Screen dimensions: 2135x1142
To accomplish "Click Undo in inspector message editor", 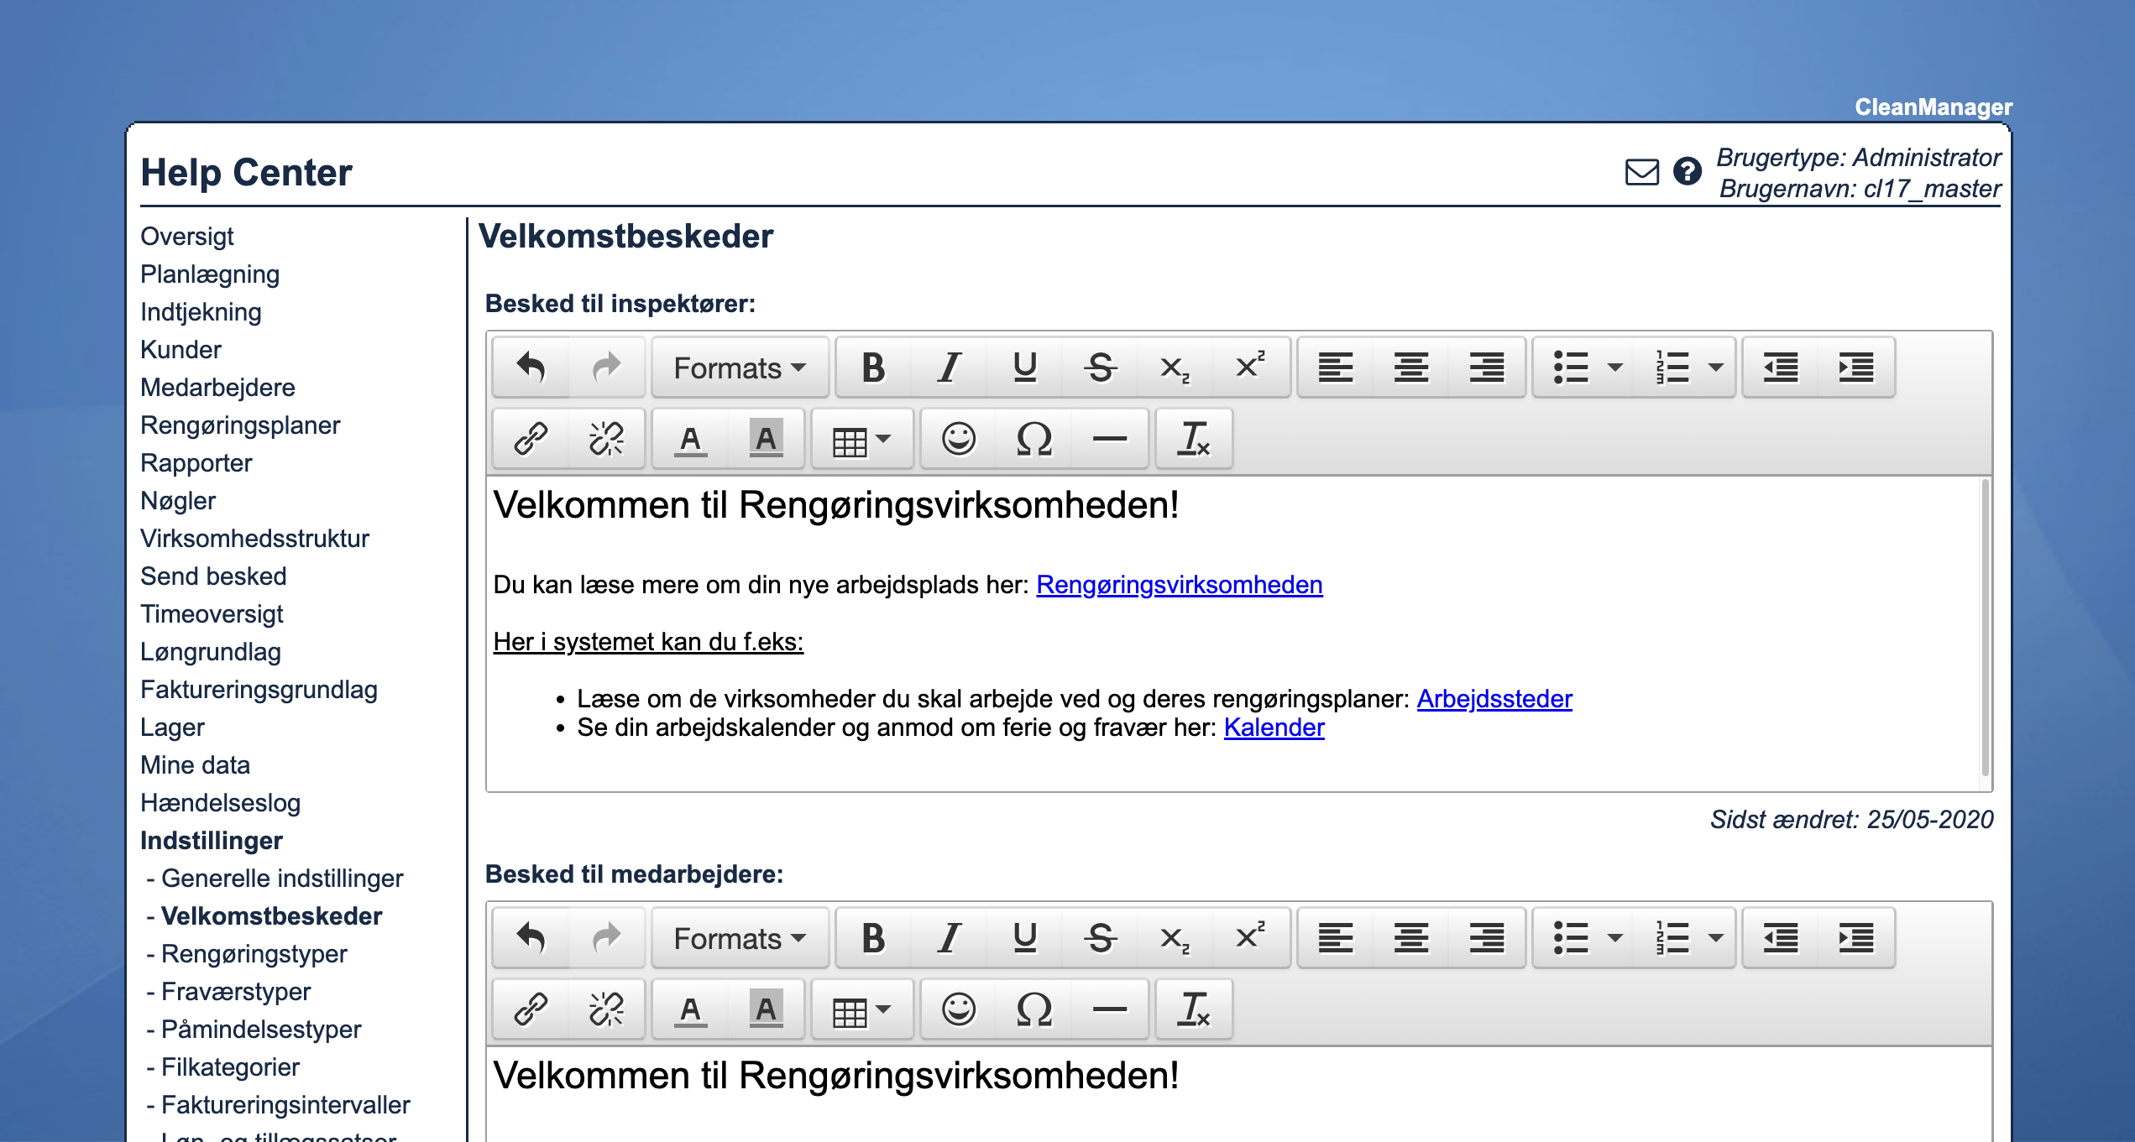I will pyautogui.click(x=531, y=368).
